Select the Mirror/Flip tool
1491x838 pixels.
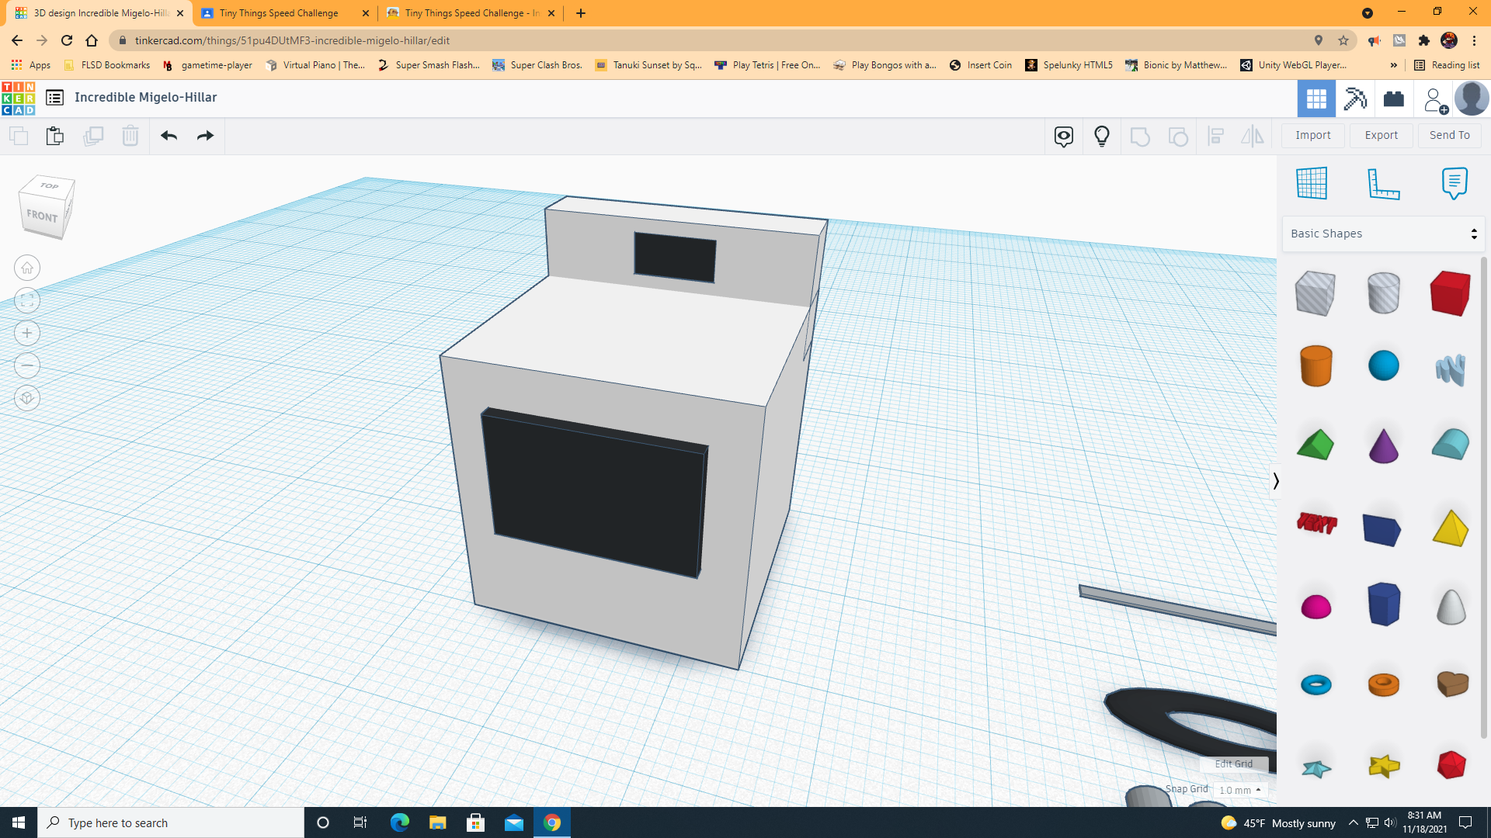1253,136
